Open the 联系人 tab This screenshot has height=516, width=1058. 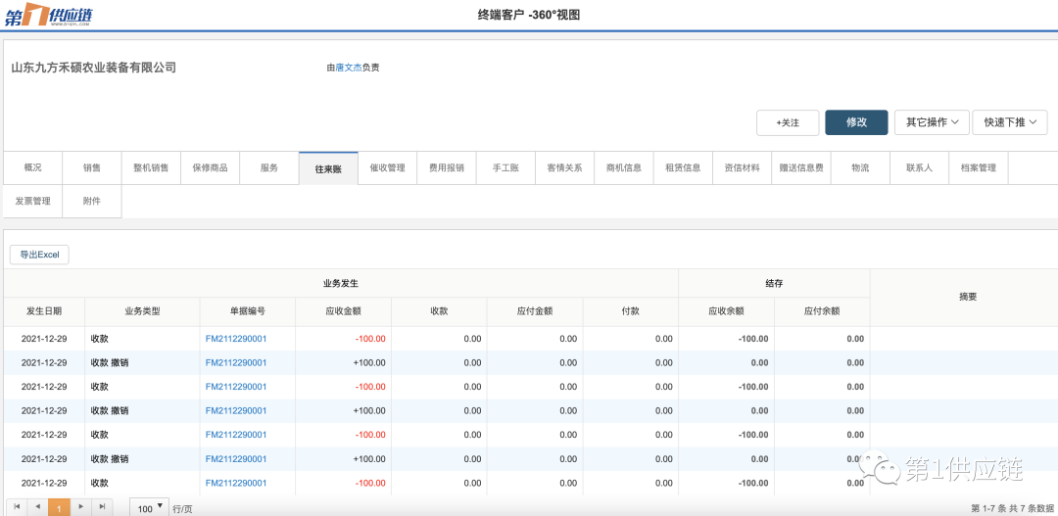click(919, 167)
